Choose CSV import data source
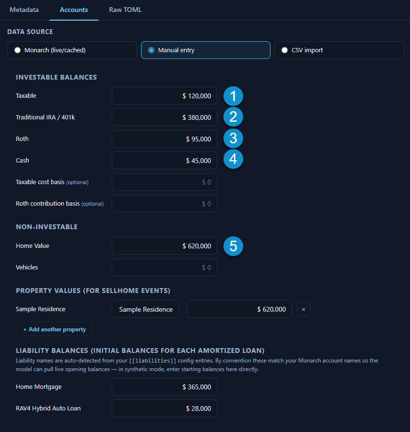 pos(339,50)
